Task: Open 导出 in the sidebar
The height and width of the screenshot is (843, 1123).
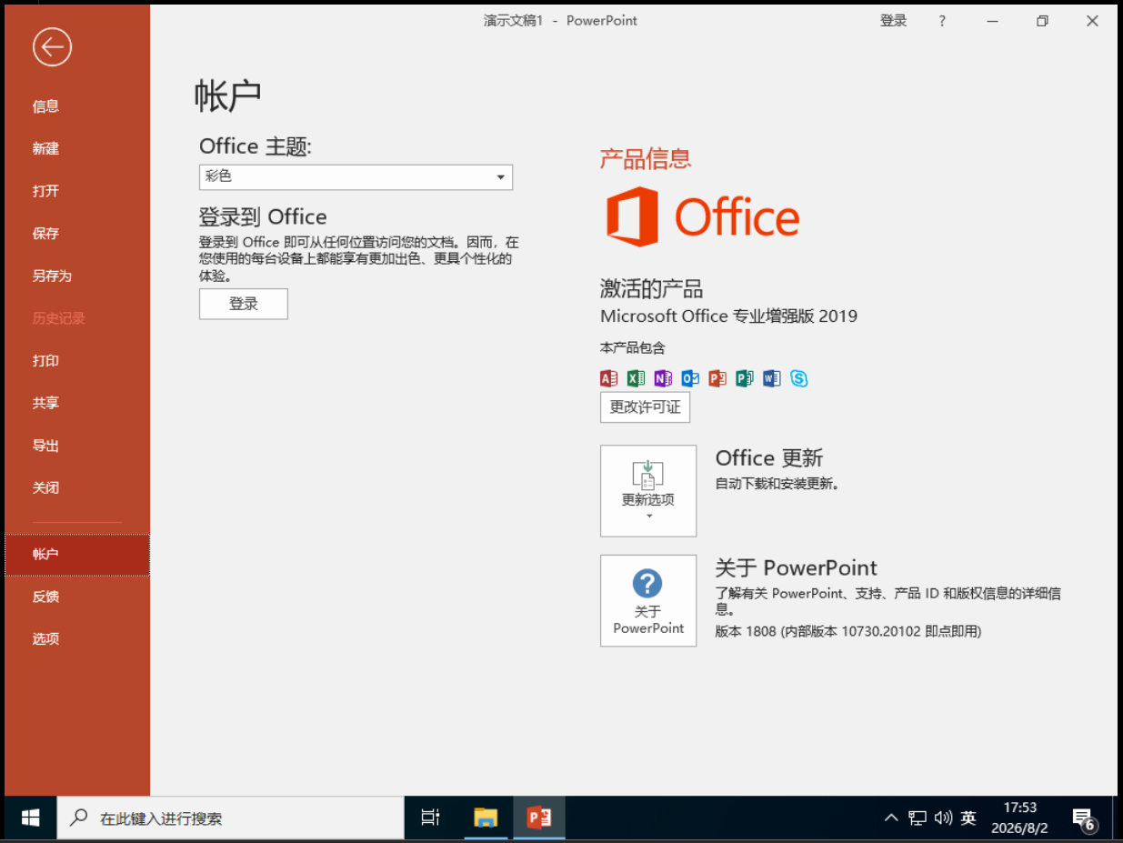Action: 77,446
